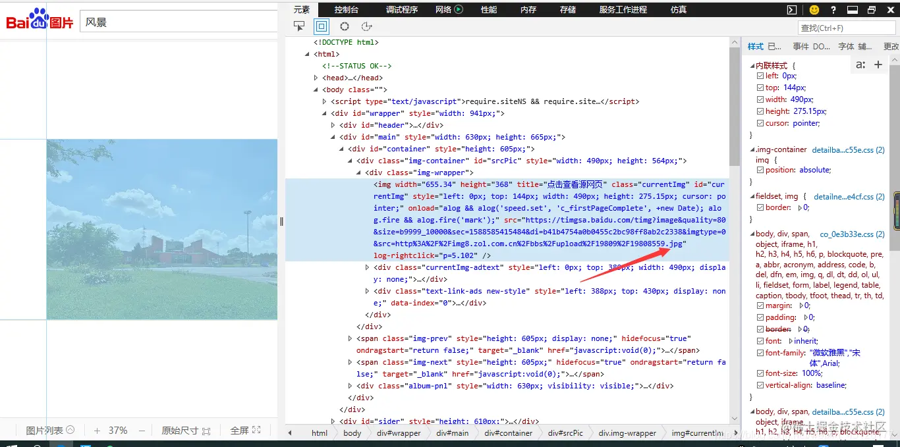Switch to the Fonts pane tab

pyautogui.click(x=846, y=46)
